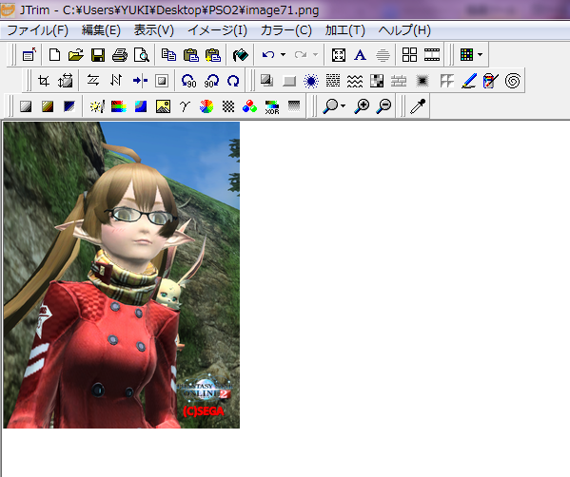The image size is (570, 477).
Task: Click the blue starburst effect icon
Action: 311,81
